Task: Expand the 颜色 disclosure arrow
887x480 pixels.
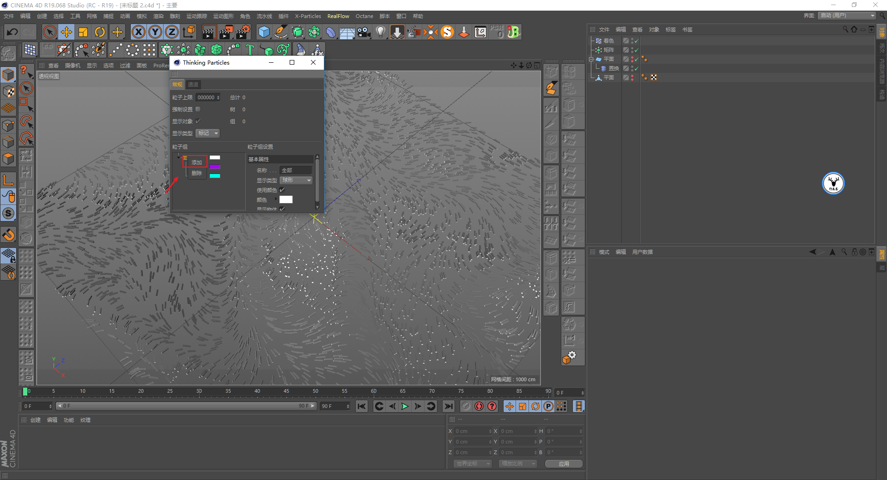Action: pos(276,199)
